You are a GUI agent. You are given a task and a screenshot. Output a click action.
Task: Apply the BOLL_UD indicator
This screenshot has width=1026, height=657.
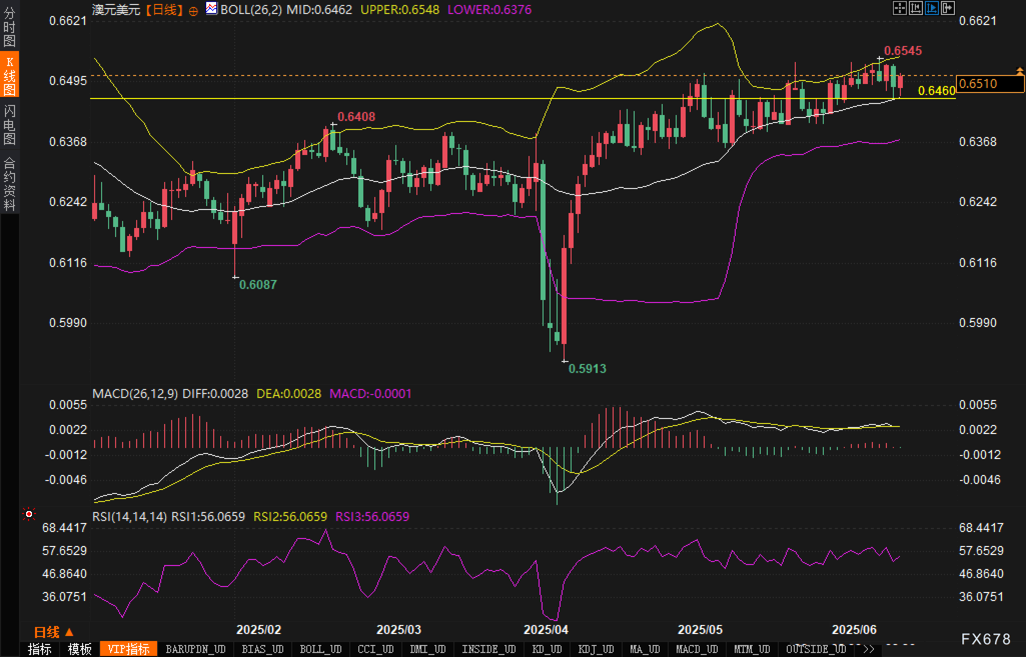pos(320,649)
